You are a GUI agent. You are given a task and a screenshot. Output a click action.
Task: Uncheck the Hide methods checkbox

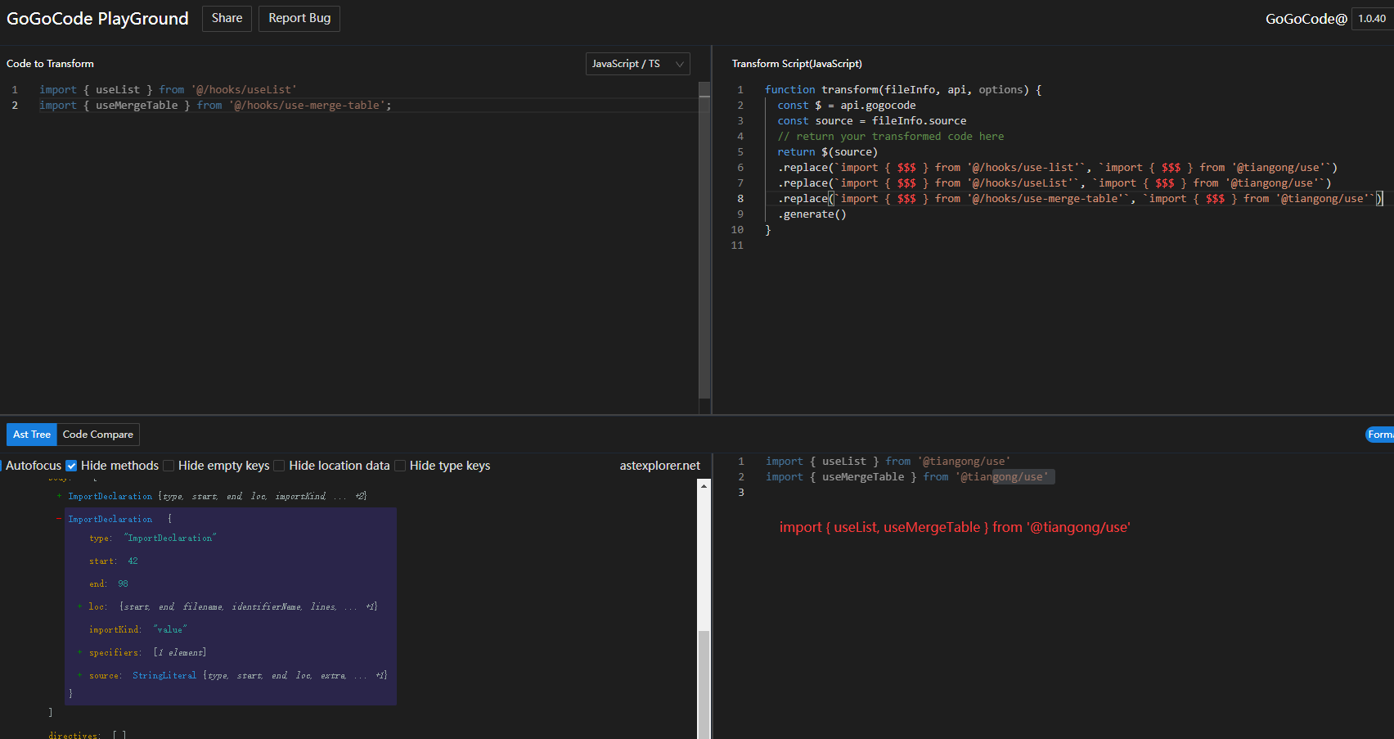pyautogui.click(x=71, y=466)
